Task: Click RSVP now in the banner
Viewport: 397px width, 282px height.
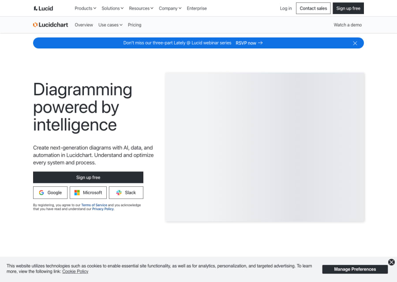Action: tap(249, 43)
